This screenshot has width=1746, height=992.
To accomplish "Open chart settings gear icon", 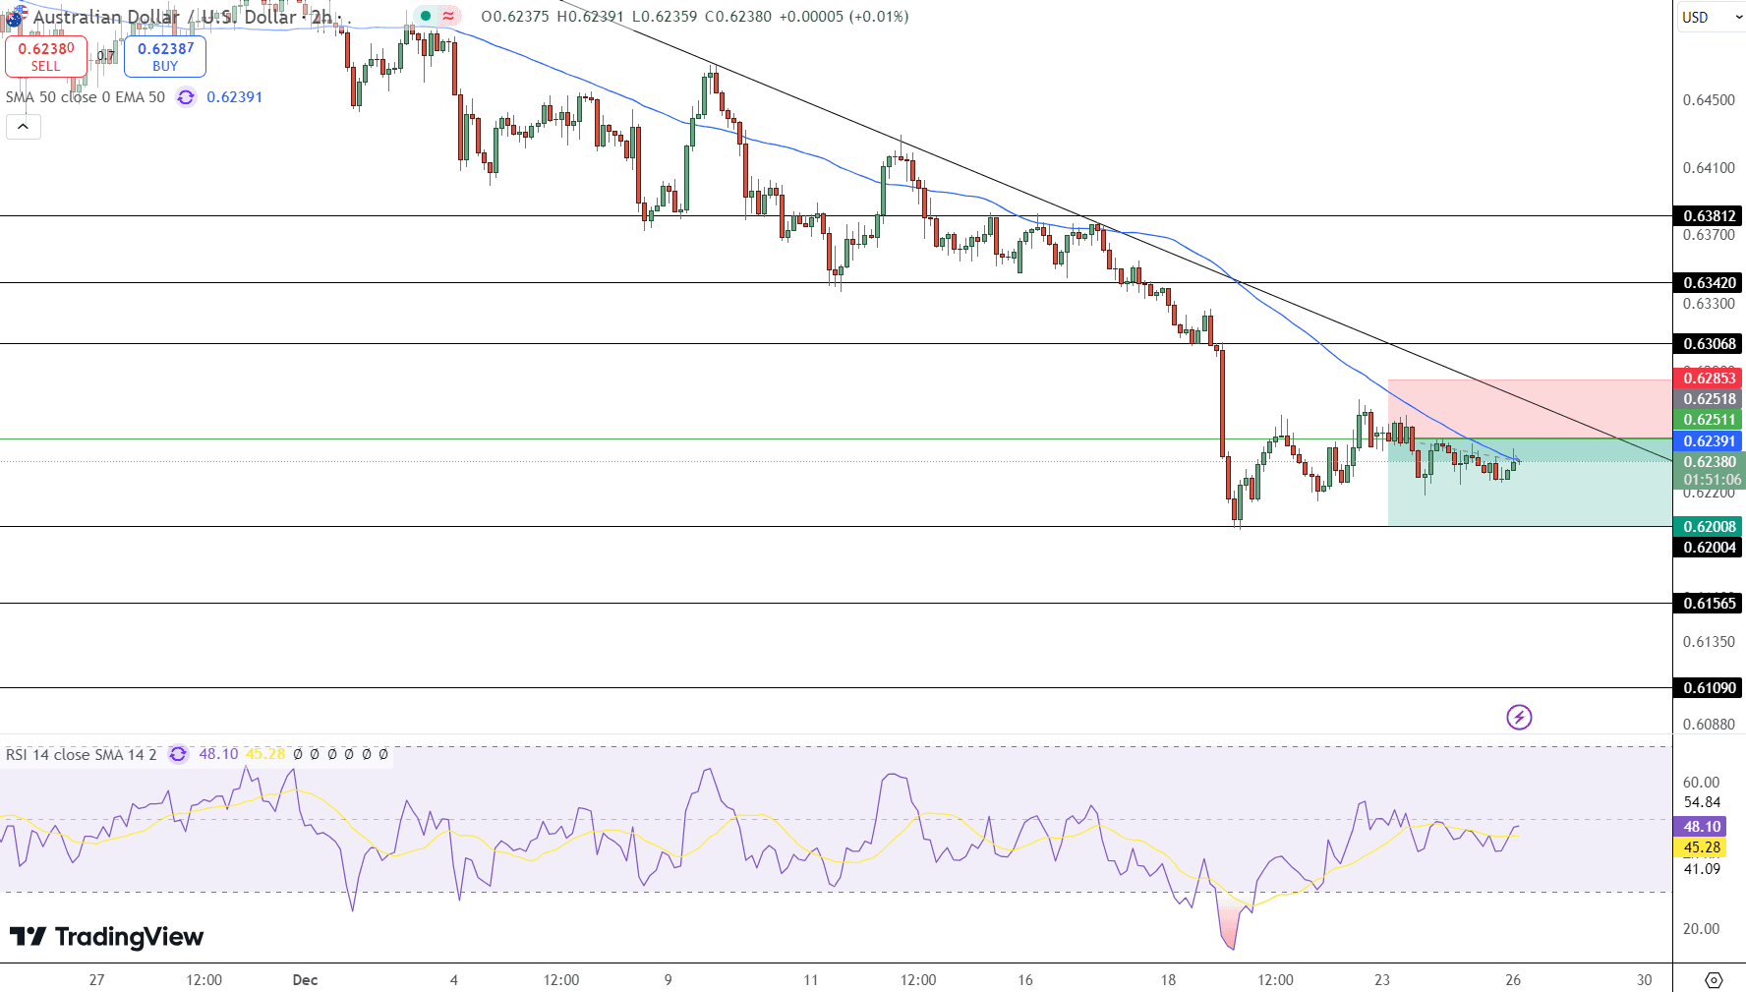I will point(1714,980).
